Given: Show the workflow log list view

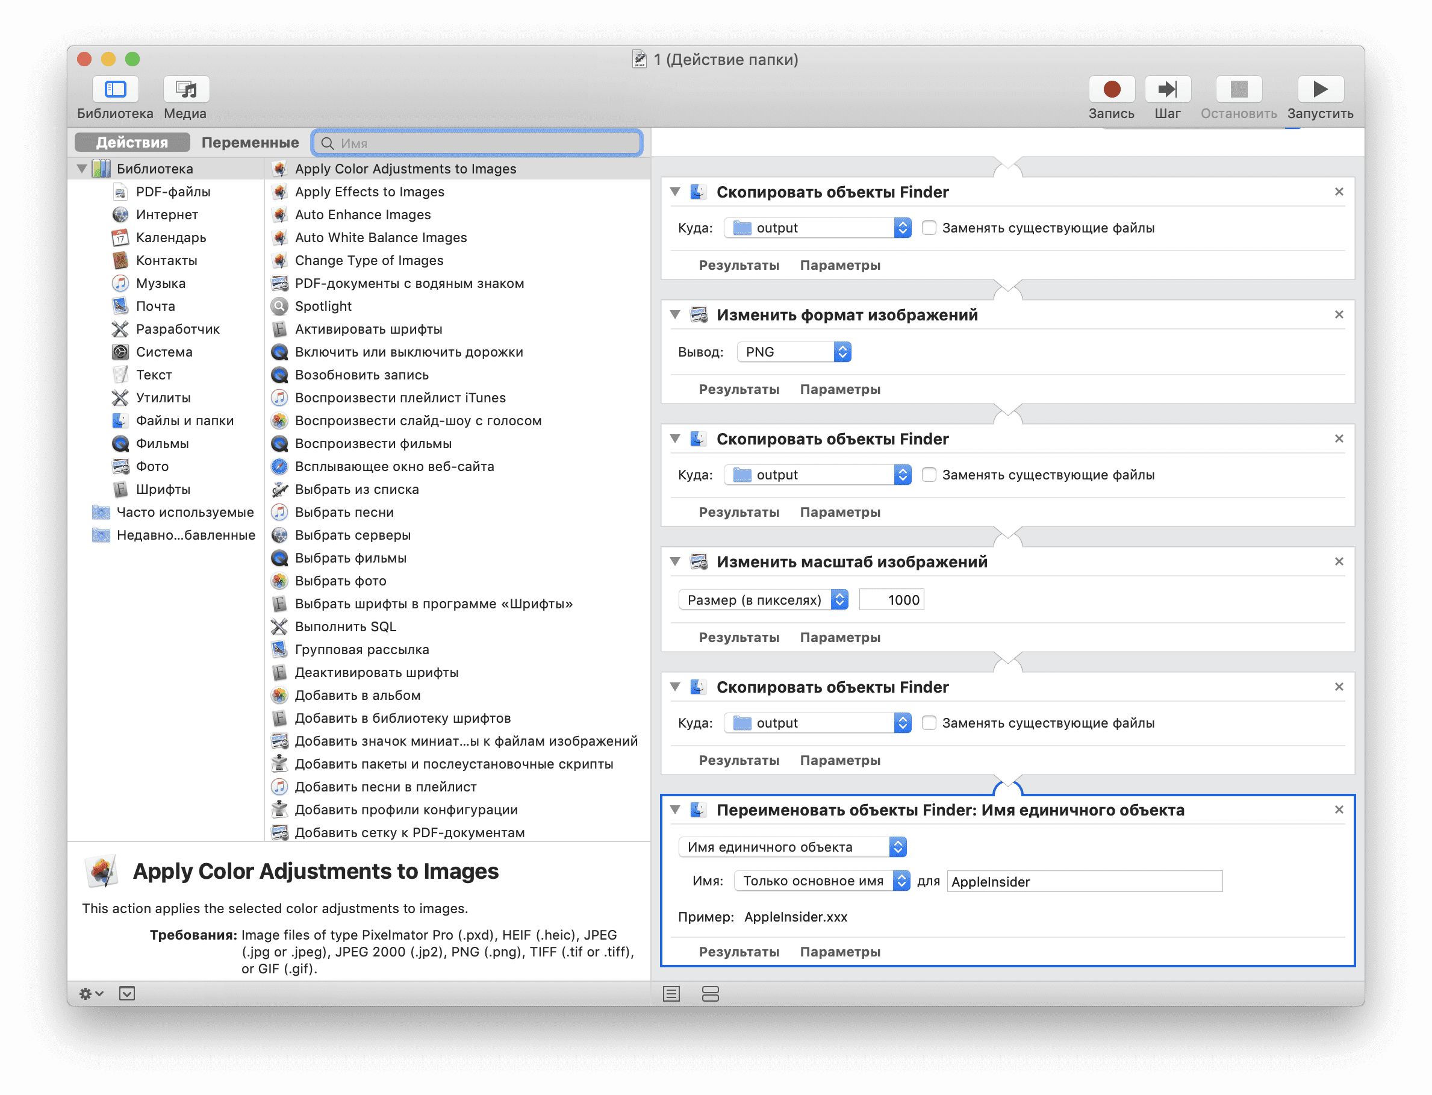Looking at the screenshot, I should coord(671,993).
